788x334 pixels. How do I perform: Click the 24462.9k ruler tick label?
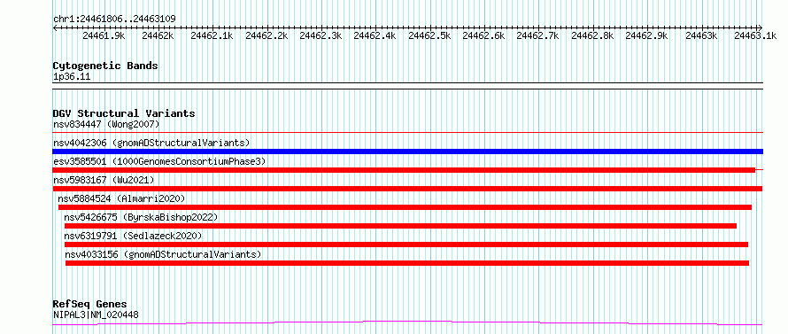tap(646, 35)
